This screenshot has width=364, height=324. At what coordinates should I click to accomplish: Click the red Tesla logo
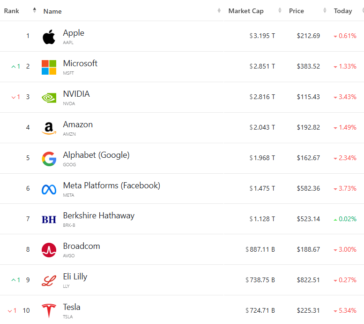click(x=49, y=311)
